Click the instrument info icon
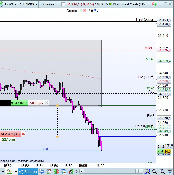 [x=63, y=4]
